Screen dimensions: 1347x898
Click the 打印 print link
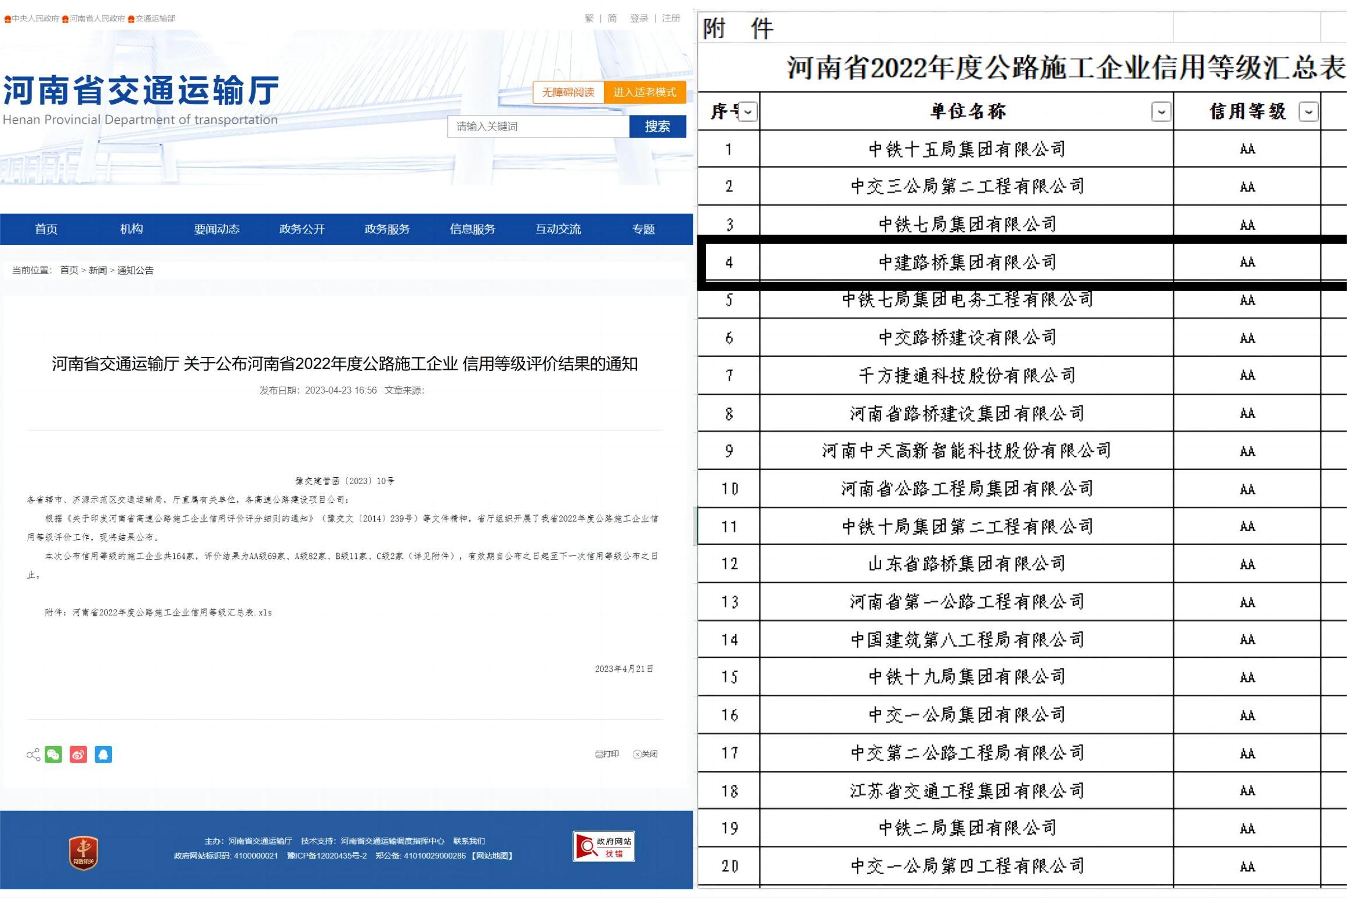pyautogui.click(x=607, y=754)
